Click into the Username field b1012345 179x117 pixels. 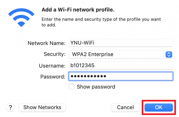pos(121,65)
